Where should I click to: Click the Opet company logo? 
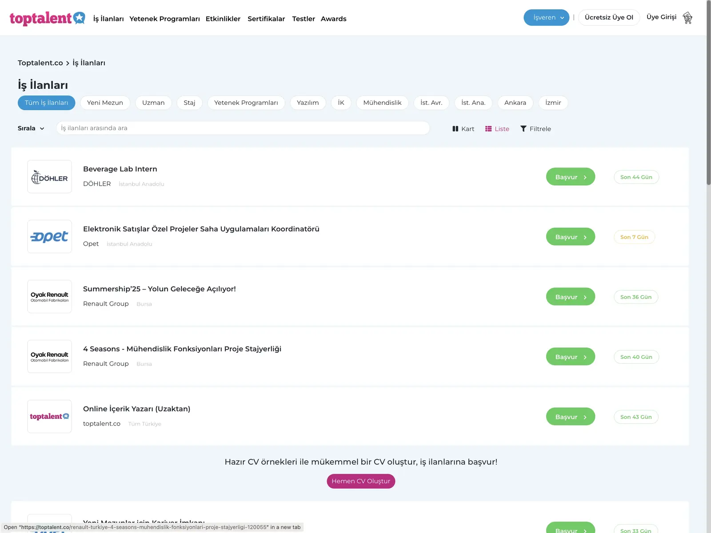(49, 237)
